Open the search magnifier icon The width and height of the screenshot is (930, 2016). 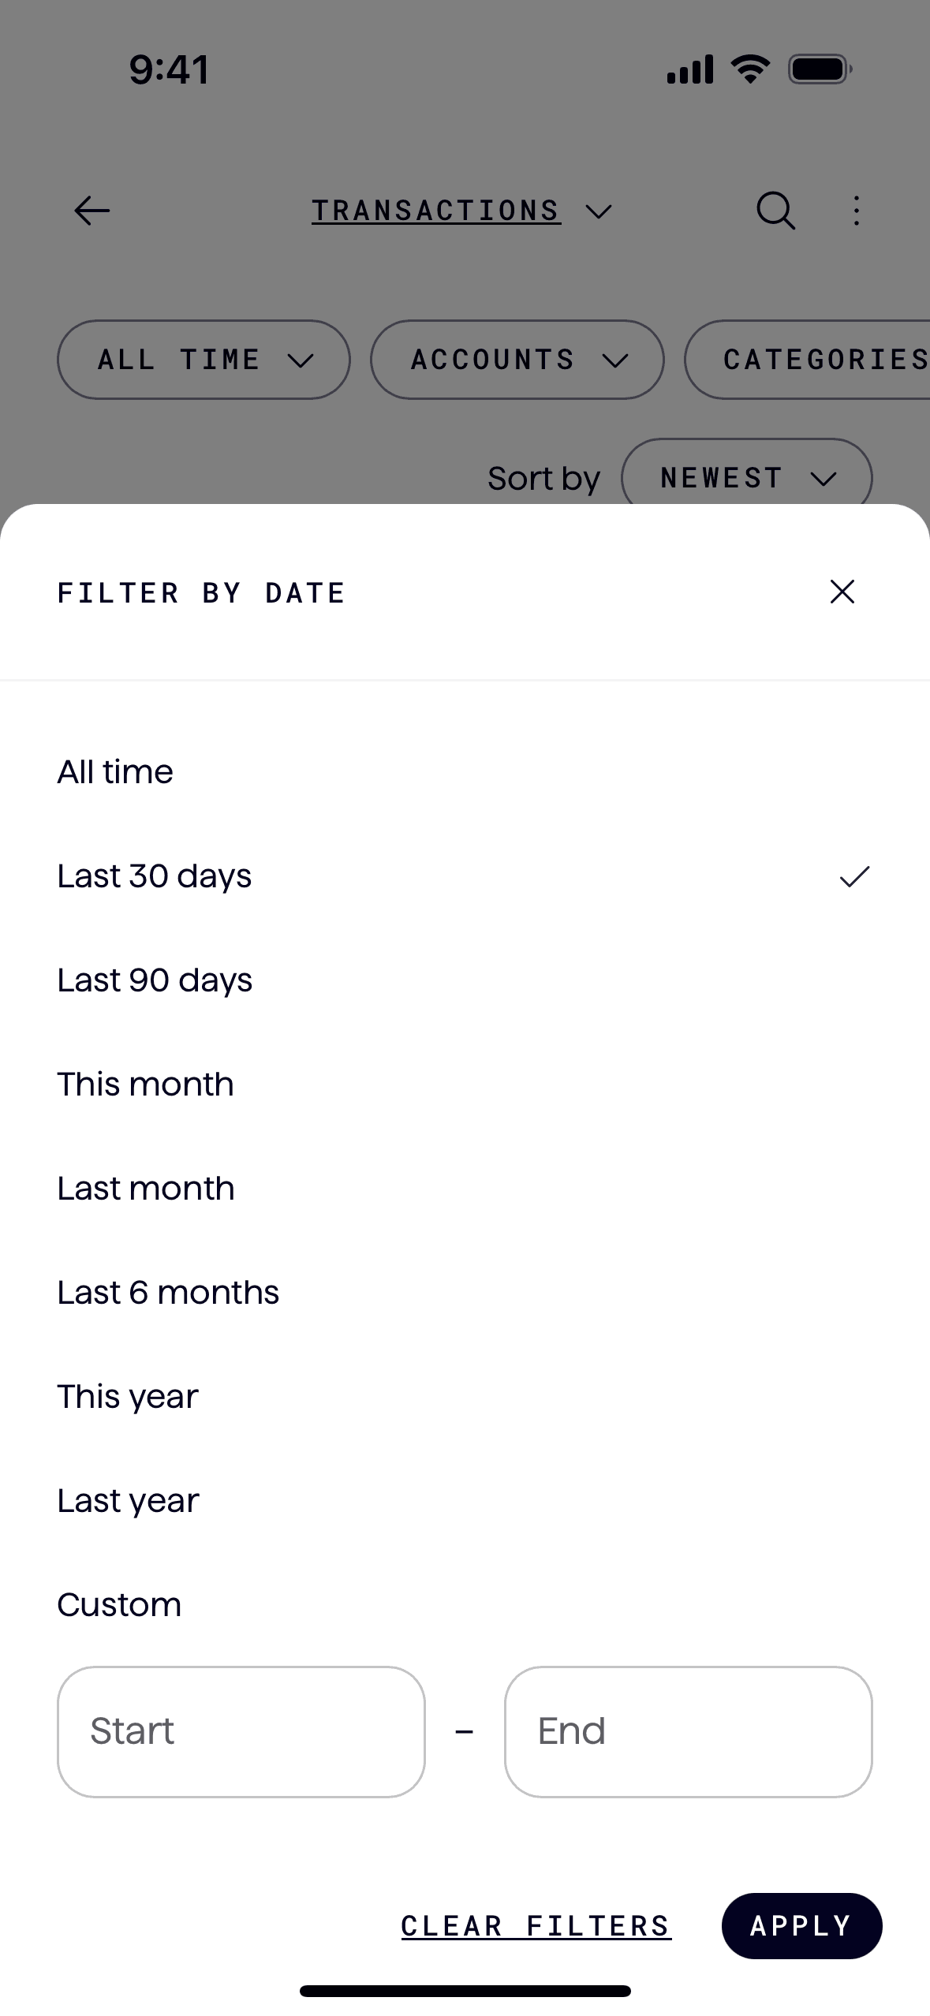pyautogui.click(x=775, y=211)
